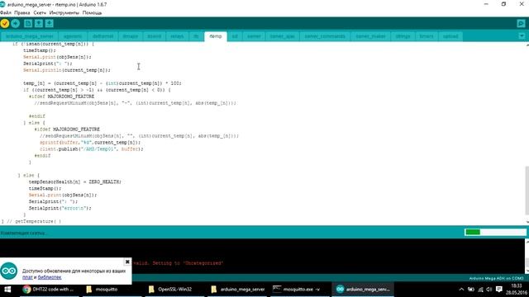The width and height of the screenshot is (529, 297).
Task: Open the Windows Start button
Action: tap(7, 290)
